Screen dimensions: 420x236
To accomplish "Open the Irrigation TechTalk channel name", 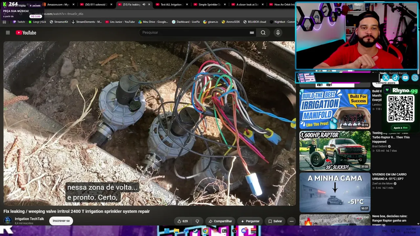I will [x=30, y=219].
